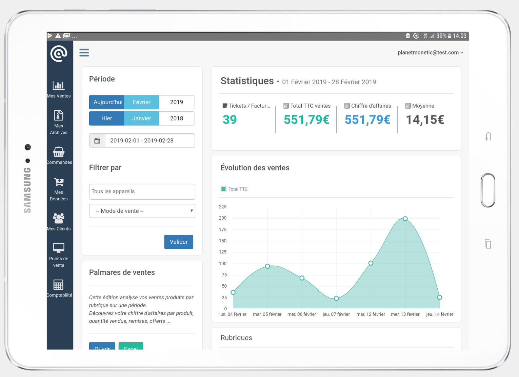
Task: Click the Valider button
Action: [x=179, y=242]
